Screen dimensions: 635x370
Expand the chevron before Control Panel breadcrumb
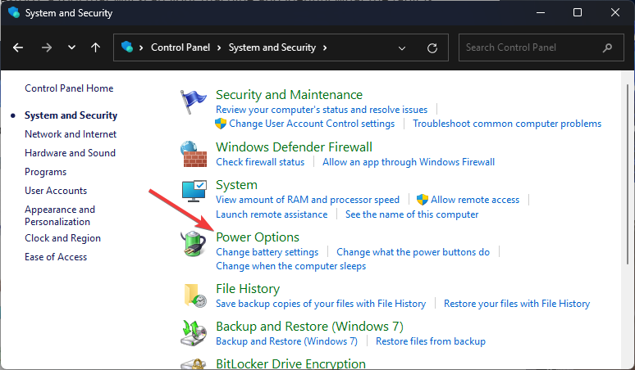(x=141, y=47)
